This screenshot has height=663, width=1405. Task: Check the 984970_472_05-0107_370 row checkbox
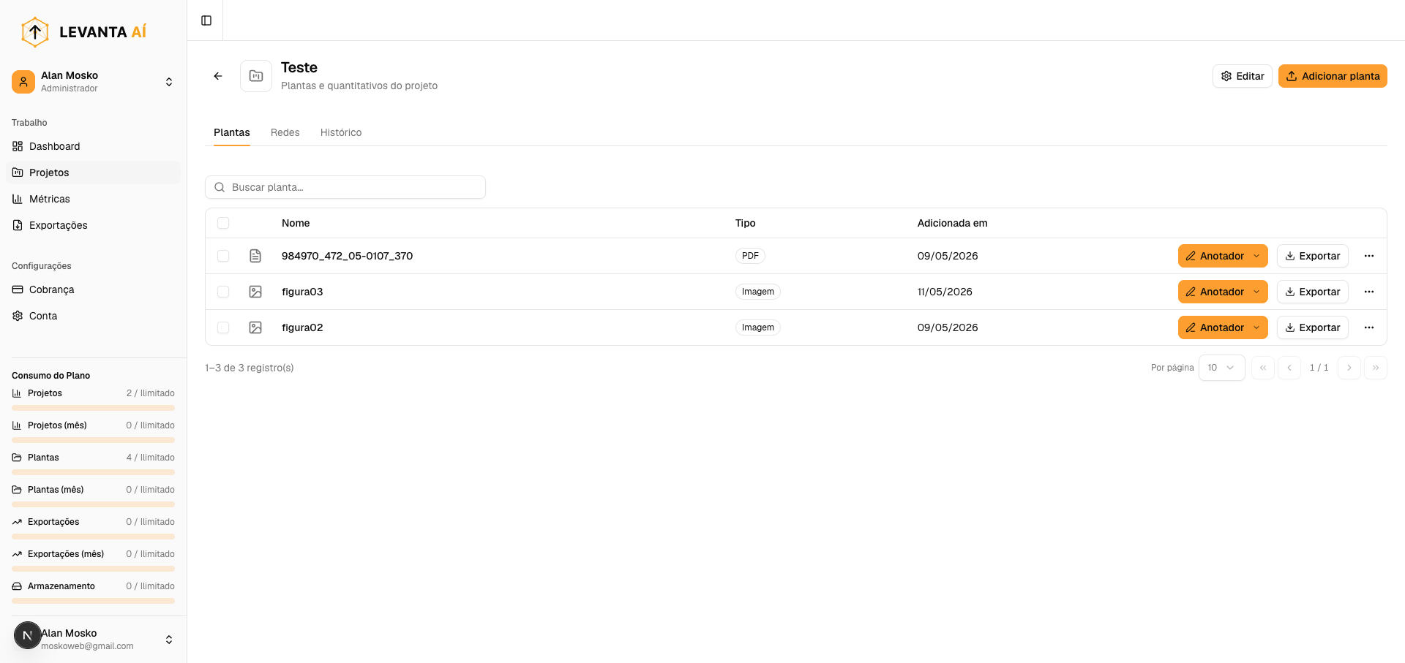point(223,256)
